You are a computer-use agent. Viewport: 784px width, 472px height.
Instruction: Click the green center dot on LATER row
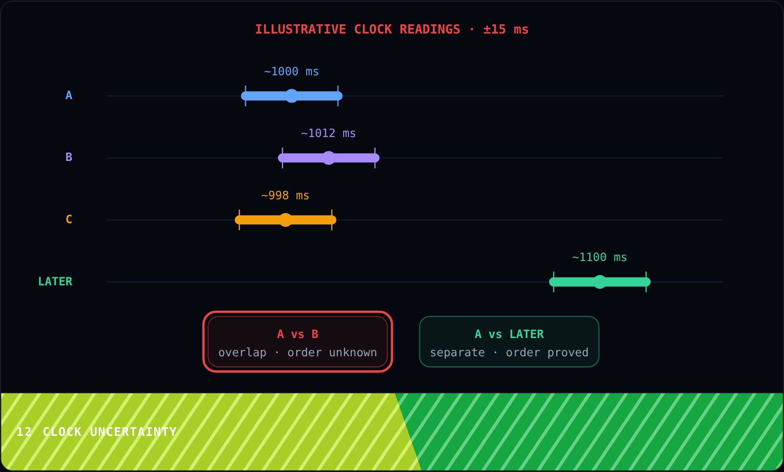(x=600, y=282)
